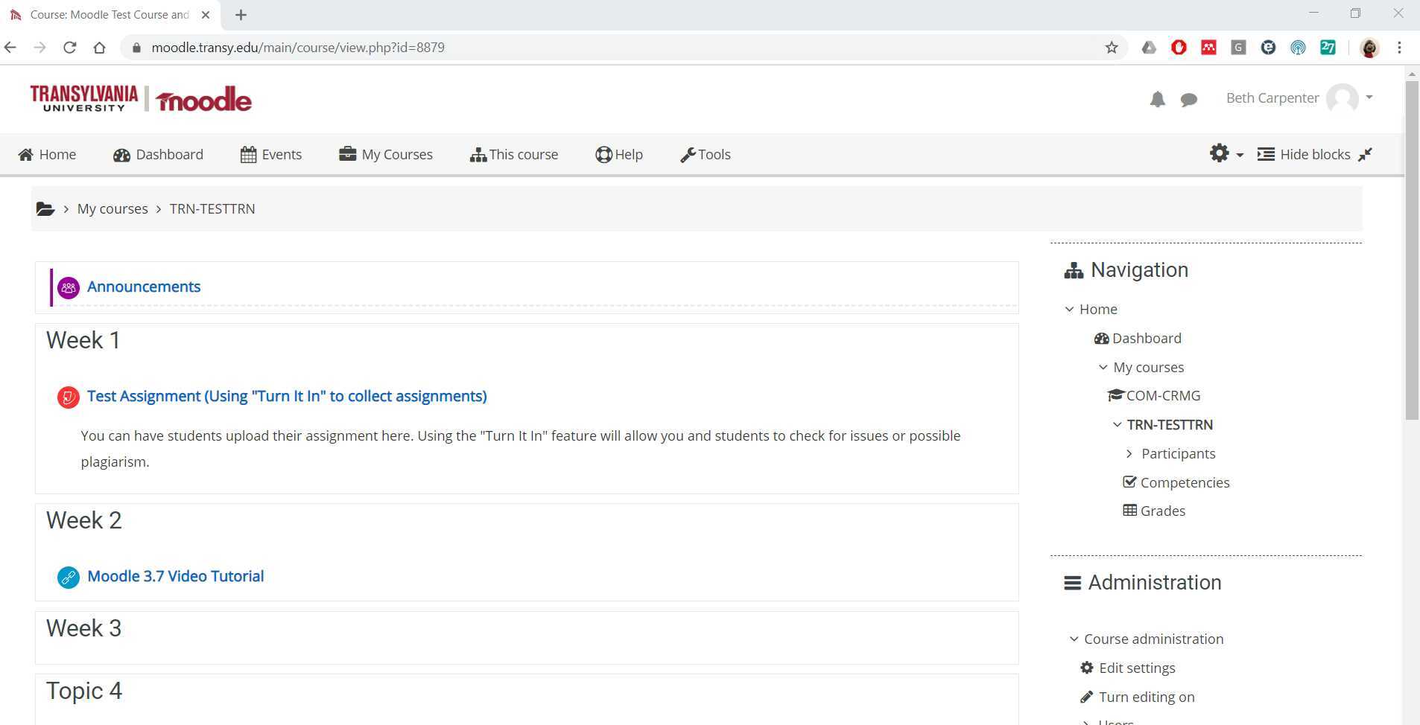Image resolution: width=1420 pixels, height=725 pixels.
Task: Open the Dashboard icon in the navbar
Action: [x=122, y=155]
